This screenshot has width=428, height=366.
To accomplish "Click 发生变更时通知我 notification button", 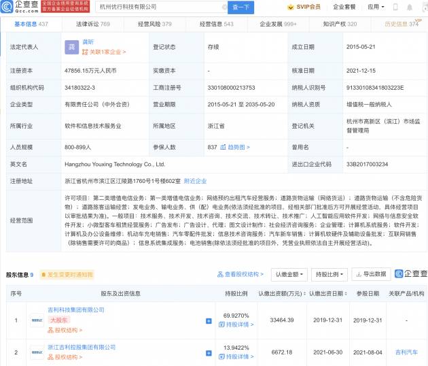I will 67,275.
